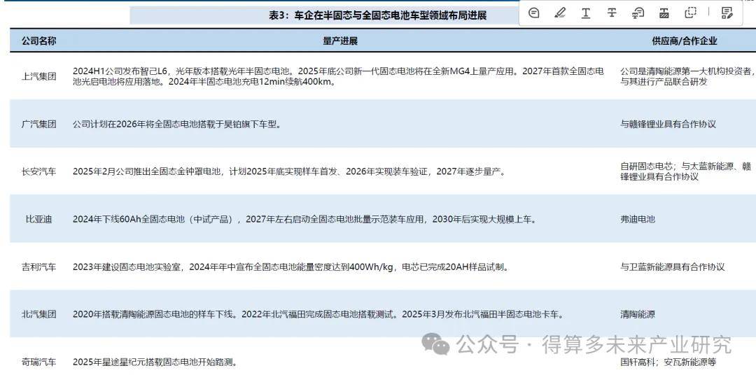Screen dimensions: 756x375
Task: Select the 广汽集团 company cell
Action: 39,124
